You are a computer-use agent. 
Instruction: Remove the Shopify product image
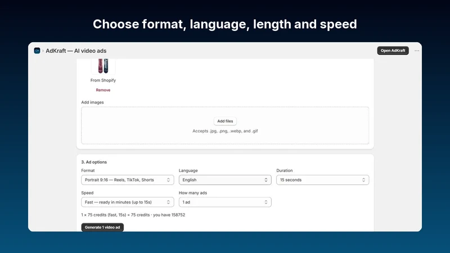point(103,90)
